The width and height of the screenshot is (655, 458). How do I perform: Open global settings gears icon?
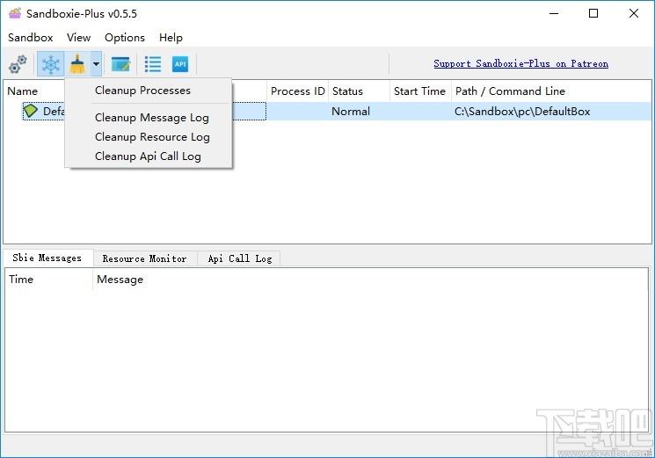(18, 64)
